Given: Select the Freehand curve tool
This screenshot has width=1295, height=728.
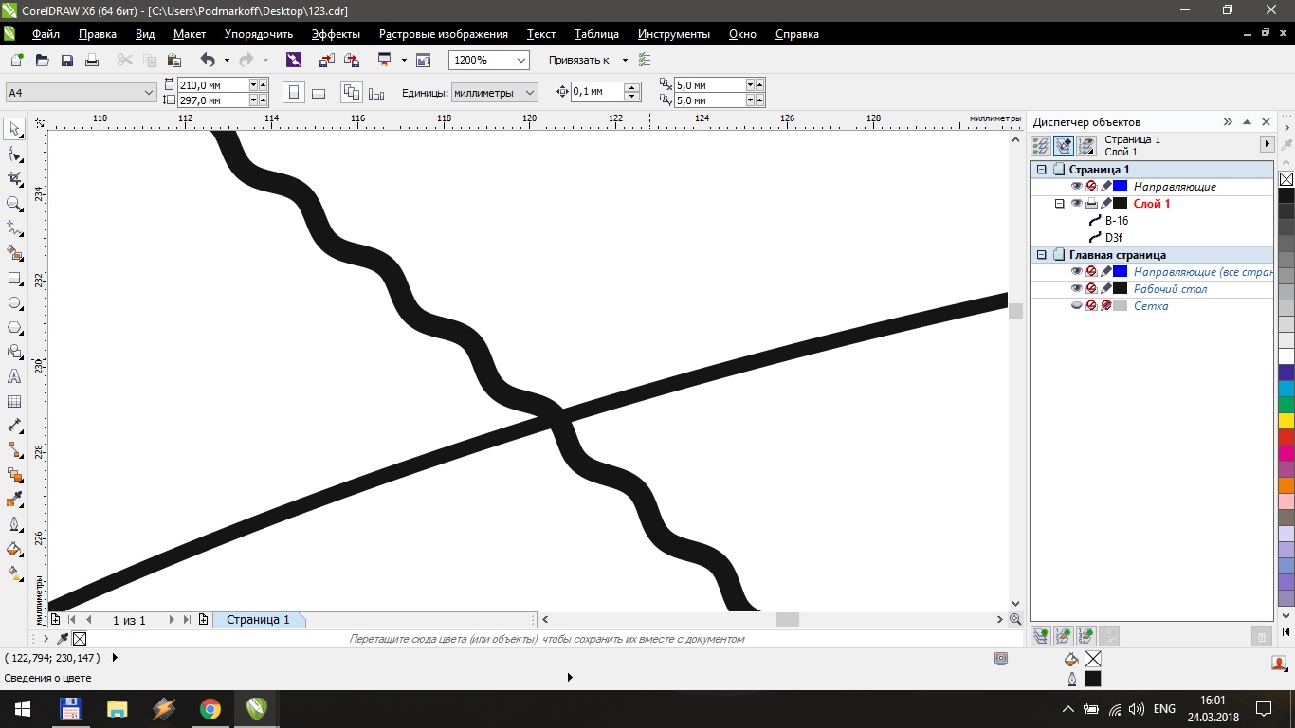Looking at the screenshot, I should tap(14, 228).
